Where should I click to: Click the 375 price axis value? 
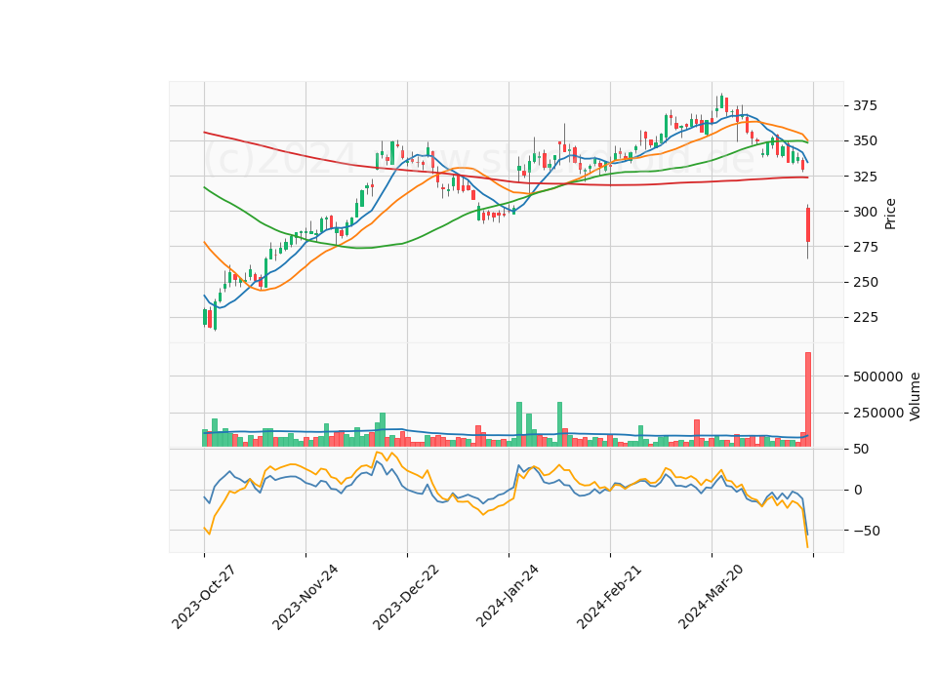point(865,105)
